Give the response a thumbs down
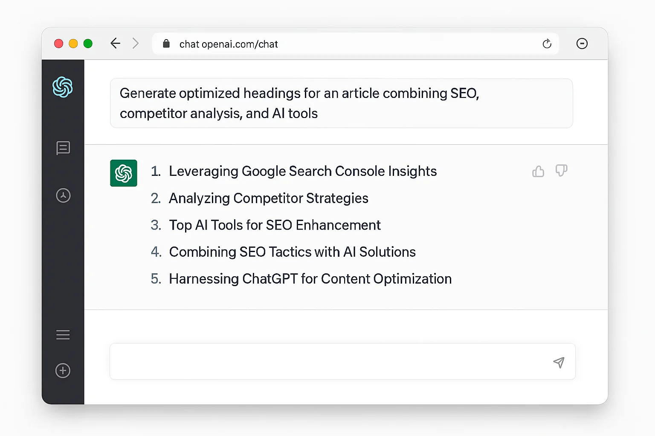The height and width of the screenshot is (436, 655). pyautogui.click(x=561, y=171)
